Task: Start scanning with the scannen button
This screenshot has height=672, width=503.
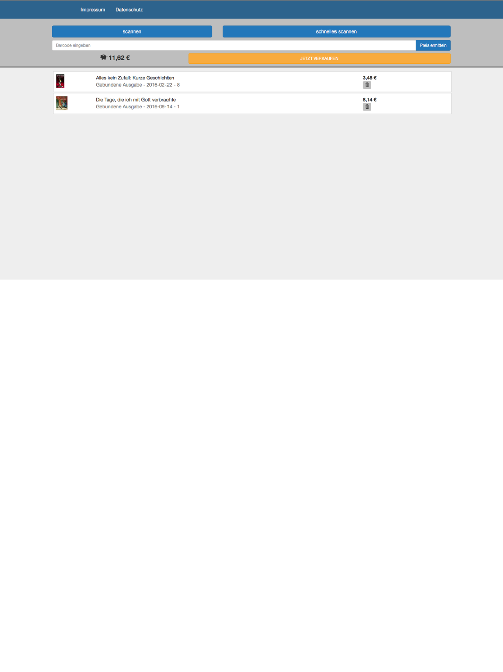Action: [x=132, y=31]
